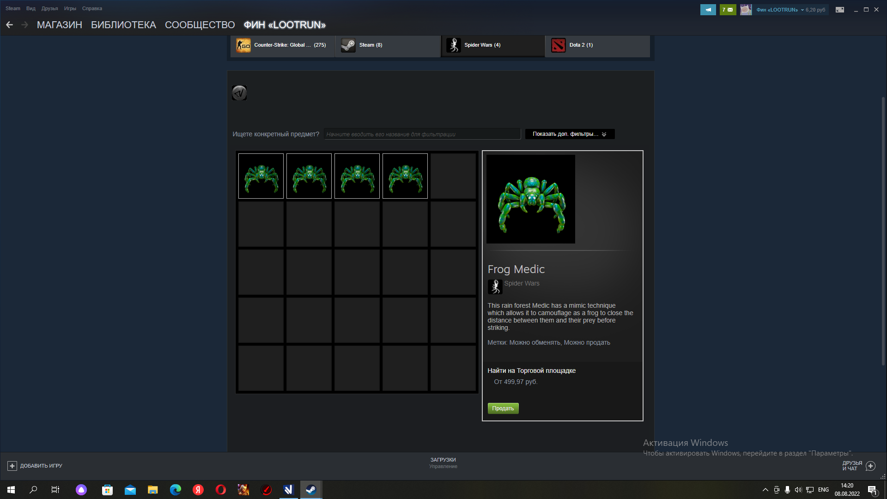Viewport: 887px width, 499px height.
Task: Switch to Spider Wars (4) inventory tab
Action: coord(492,46)
